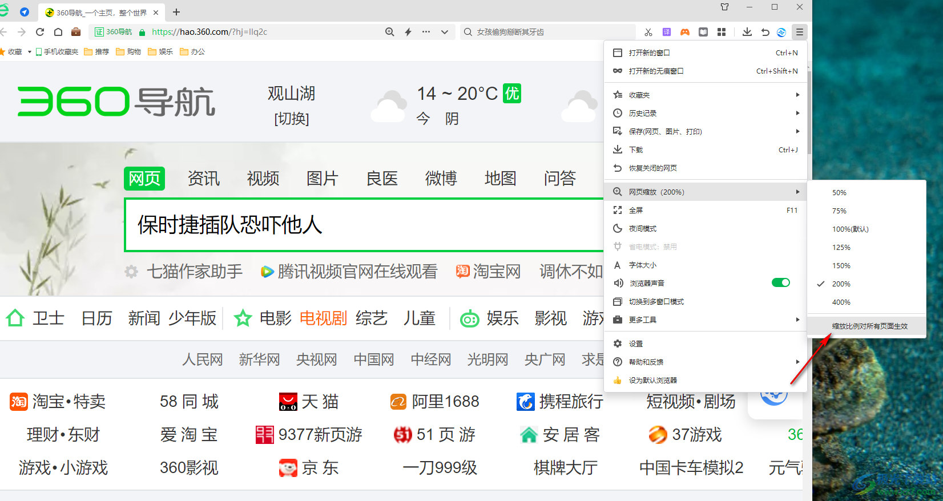943x501 pixels.
Task: Open the 收藏 bookmarks dropdown arrow
Action: point(30,52)
